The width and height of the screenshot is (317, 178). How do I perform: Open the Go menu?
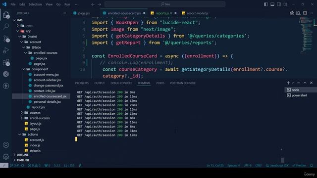point(58,4)
